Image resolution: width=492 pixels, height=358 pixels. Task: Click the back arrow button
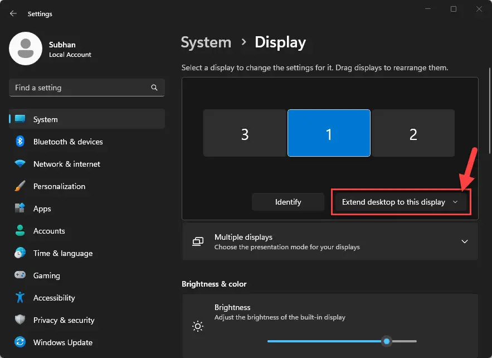tap(12, 13)
